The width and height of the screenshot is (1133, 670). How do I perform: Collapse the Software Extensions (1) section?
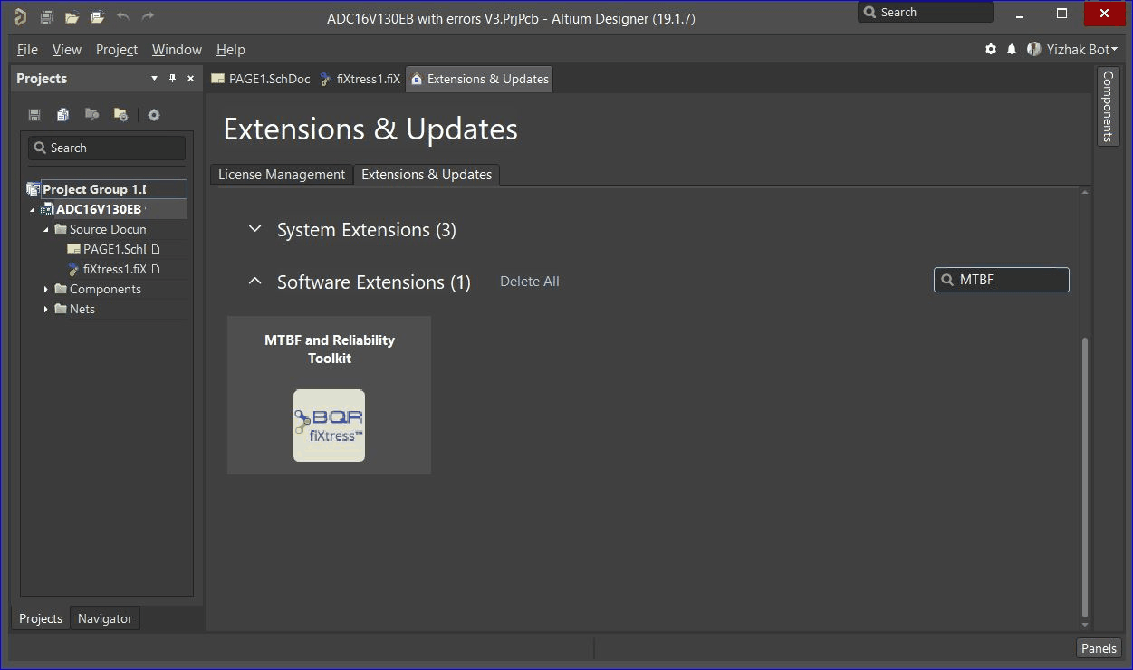(x=255, y=282)
